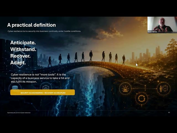Click footer text 'Cybersecurity turns to Cyber resilience'
Viewport: 177px width, 133px height.
[19, 113]
